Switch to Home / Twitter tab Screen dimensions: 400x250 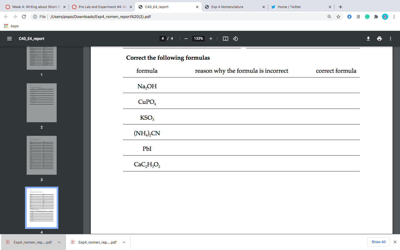(301, 7)
